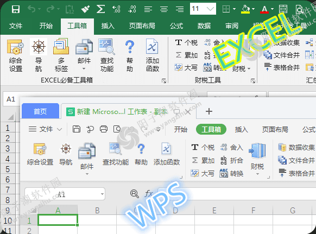Open WPS 页面布局 tab

[275, 129]
